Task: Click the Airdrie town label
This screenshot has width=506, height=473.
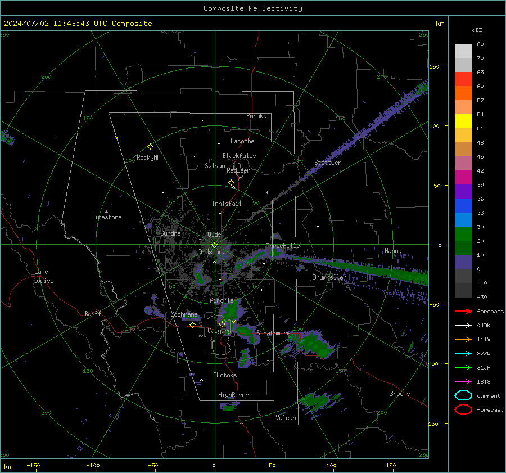Action: pyautogui.click(x=222, y=300)
